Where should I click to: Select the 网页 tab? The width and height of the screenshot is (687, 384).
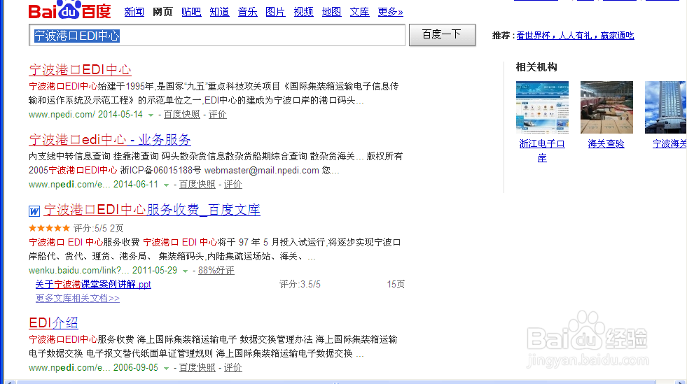coord(162,12)
